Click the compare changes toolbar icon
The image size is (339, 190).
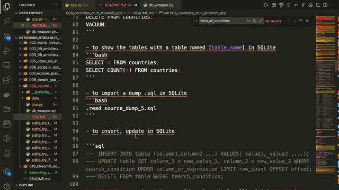point(318,5)
